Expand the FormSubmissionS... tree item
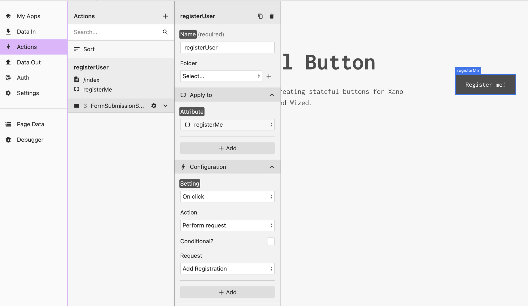The height and width of the screenshot is (306, 528). [165, 106]
